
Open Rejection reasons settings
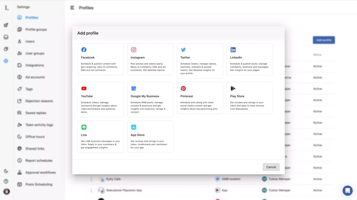[35, 101]
